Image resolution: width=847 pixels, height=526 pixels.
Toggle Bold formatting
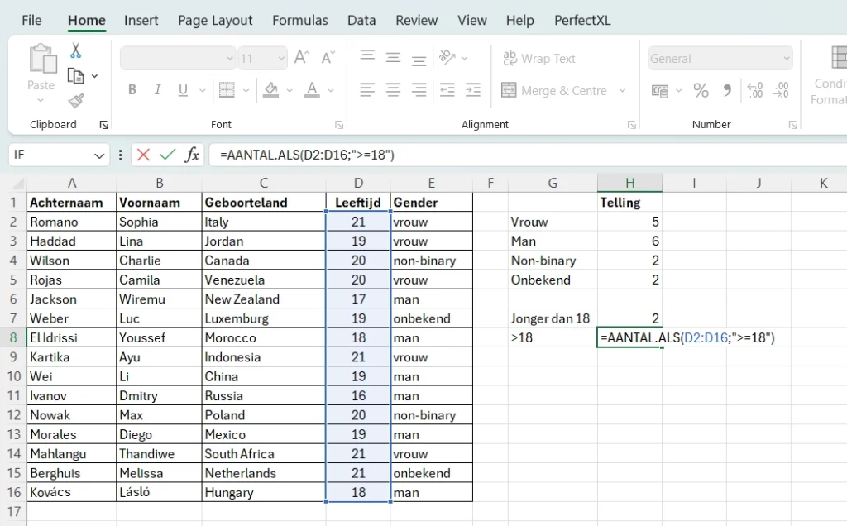(132, 90)
